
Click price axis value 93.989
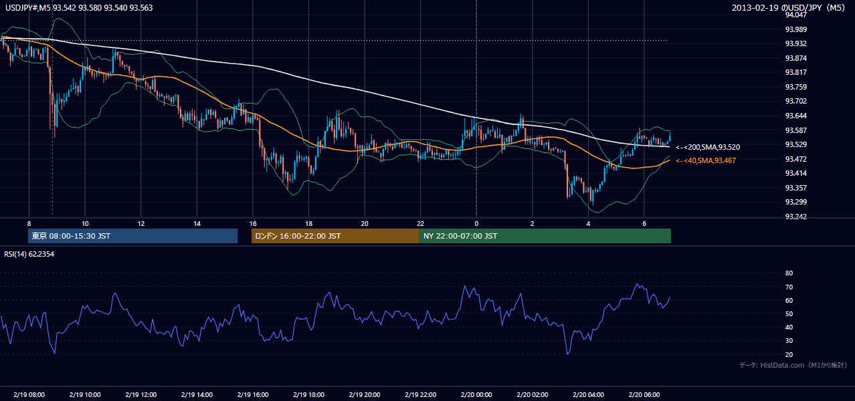[795, 29]
